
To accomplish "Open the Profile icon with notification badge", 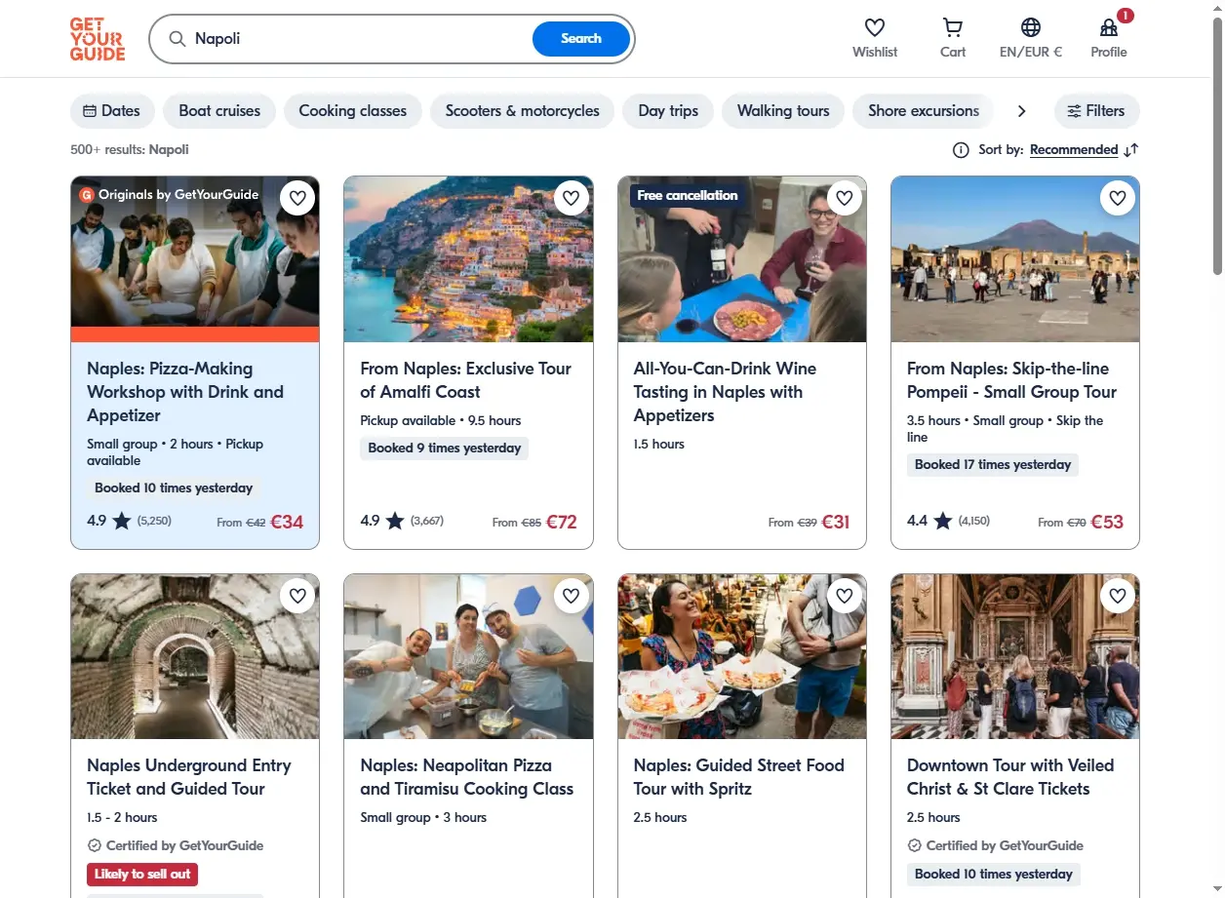I will [x=1109, y=27].
